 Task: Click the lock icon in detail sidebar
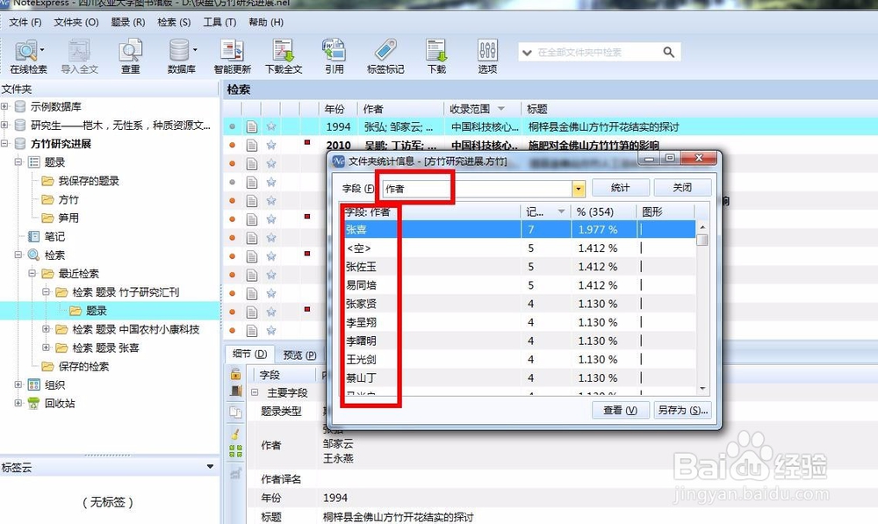click(x=235, y=373)
